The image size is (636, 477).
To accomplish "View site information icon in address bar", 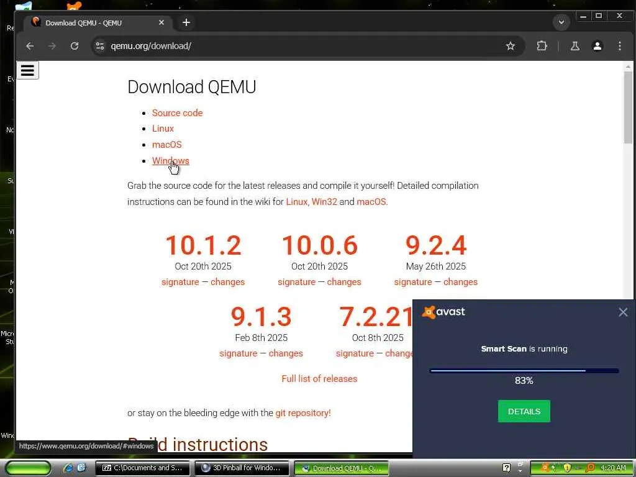I will [100, 46].
